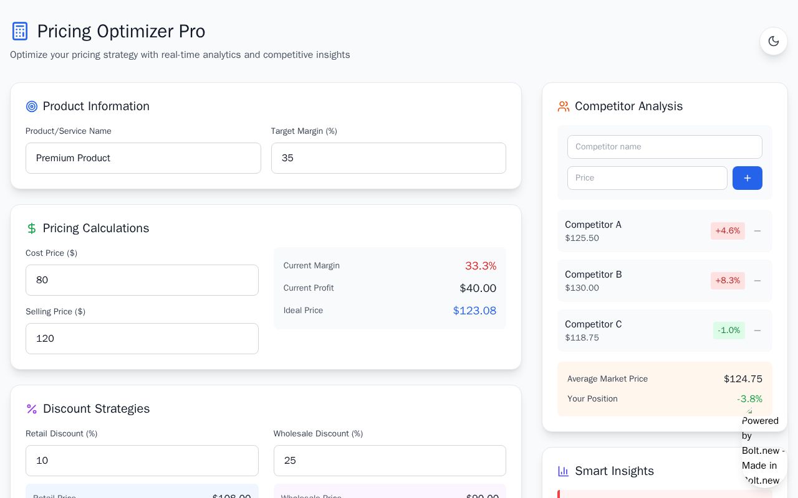Click the +4.6% badge for Competitor A
This screenshot has height=498, width=798.
coord(728,231)
